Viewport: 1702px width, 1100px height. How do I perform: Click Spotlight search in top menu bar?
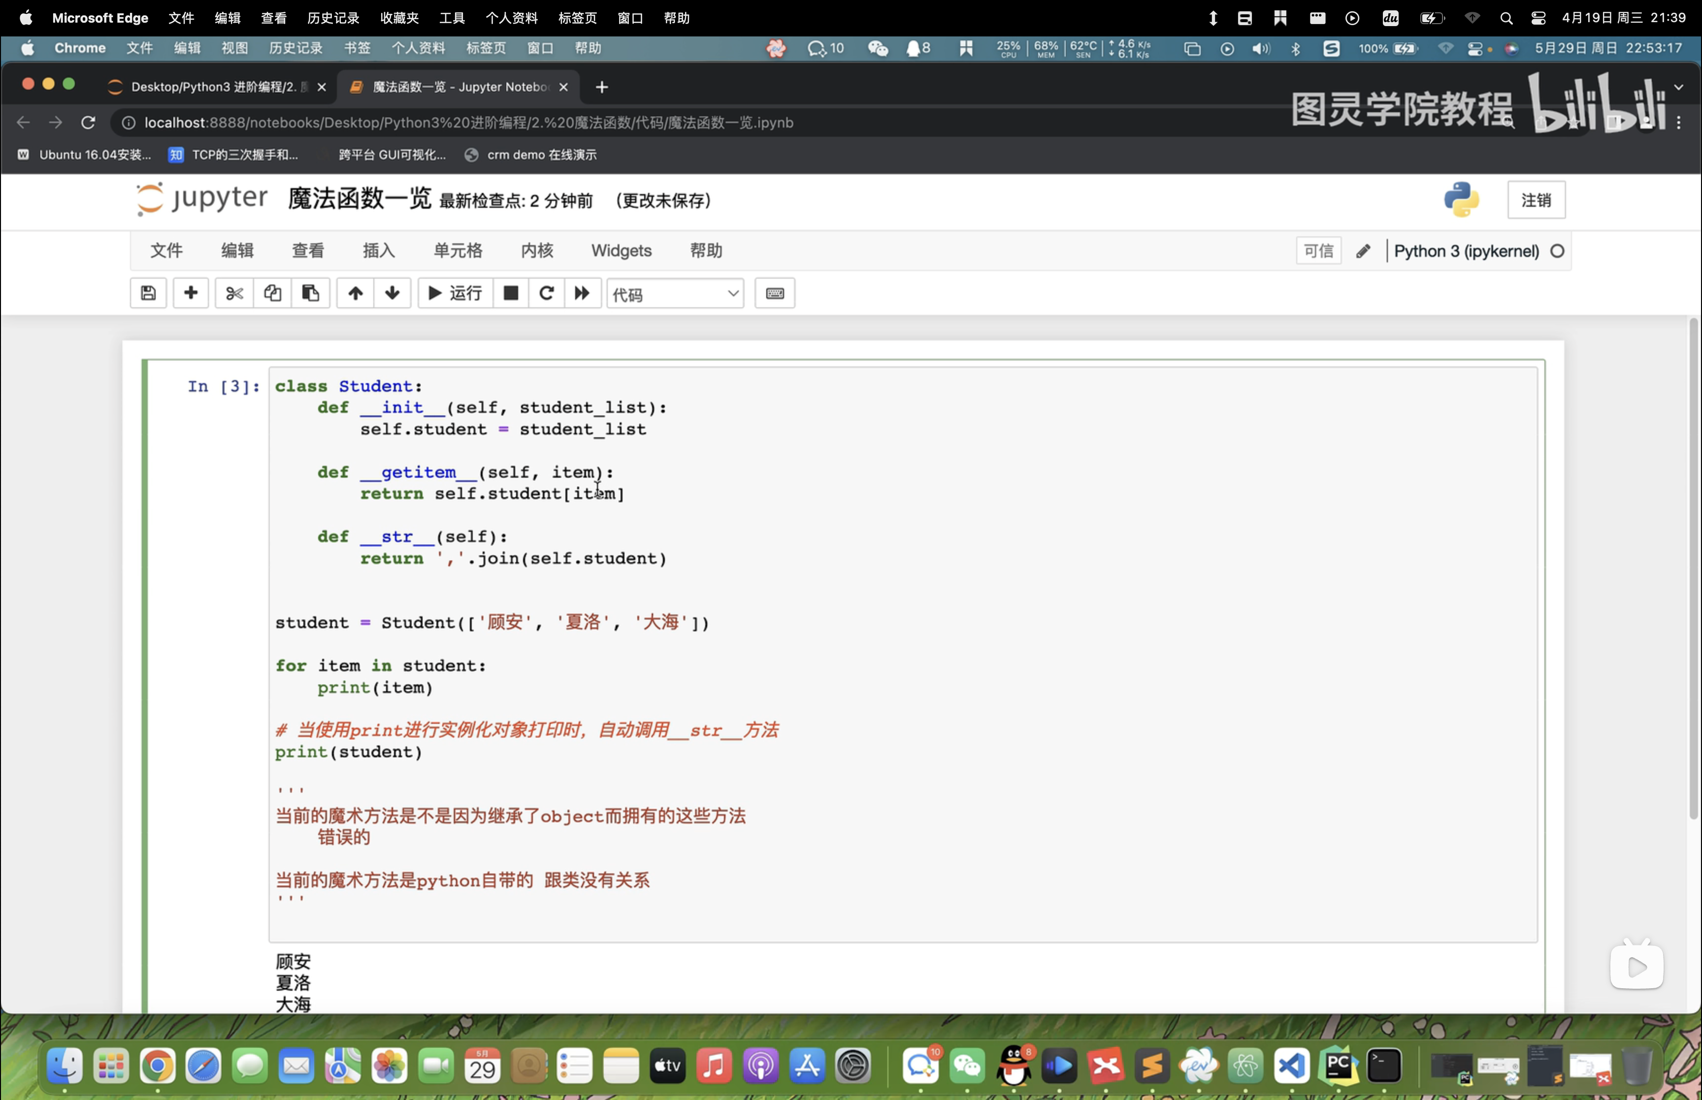tap(1506, 18)
